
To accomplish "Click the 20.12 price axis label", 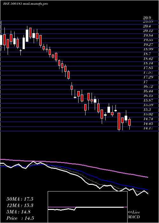I will pyautogui.click(x=148, y=31).
